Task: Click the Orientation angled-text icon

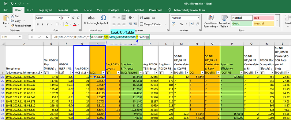Action: (131, 18)
